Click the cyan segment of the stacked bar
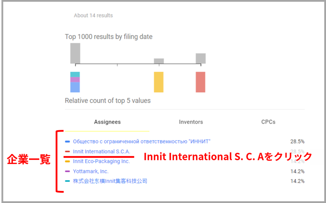 (x=75, y=74)
